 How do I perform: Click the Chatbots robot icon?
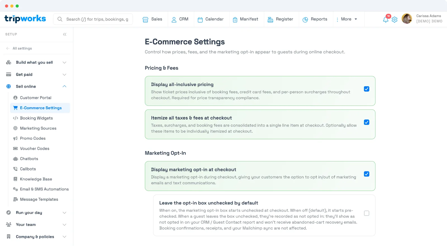pyautogui.click(x=15, y=159)
